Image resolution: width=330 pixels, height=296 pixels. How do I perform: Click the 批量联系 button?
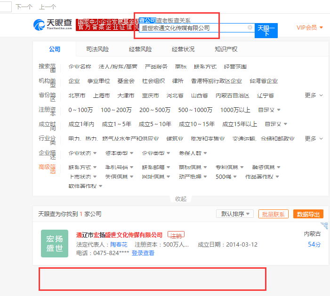pos(273,214)
